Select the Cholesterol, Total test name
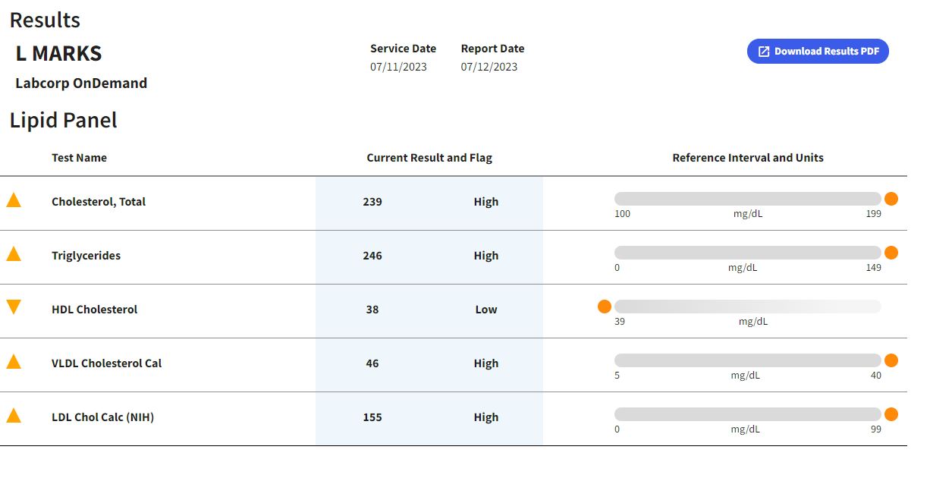952x478 pixels. click(x=99, y=202)
